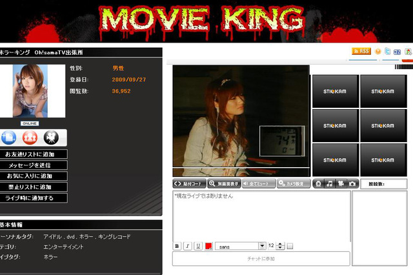Select the top-left Stickam guest slot
The width and height of the screenshot is (413, 275).
coord(336,92)
